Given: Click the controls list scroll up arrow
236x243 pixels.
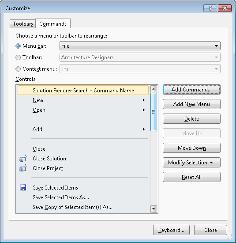Looking at the screenshot, I should coord(154,89).
